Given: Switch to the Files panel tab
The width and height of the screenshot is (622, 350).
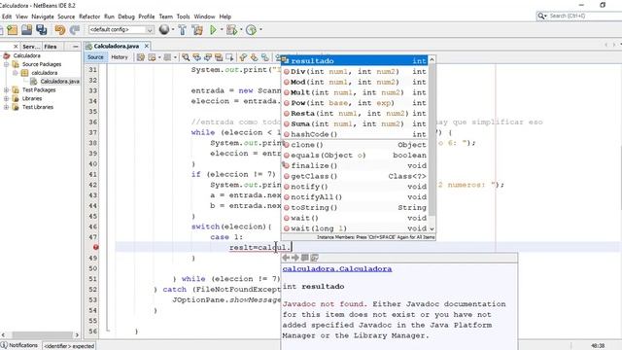Looking at the screenshot, I should coord(50,47).
